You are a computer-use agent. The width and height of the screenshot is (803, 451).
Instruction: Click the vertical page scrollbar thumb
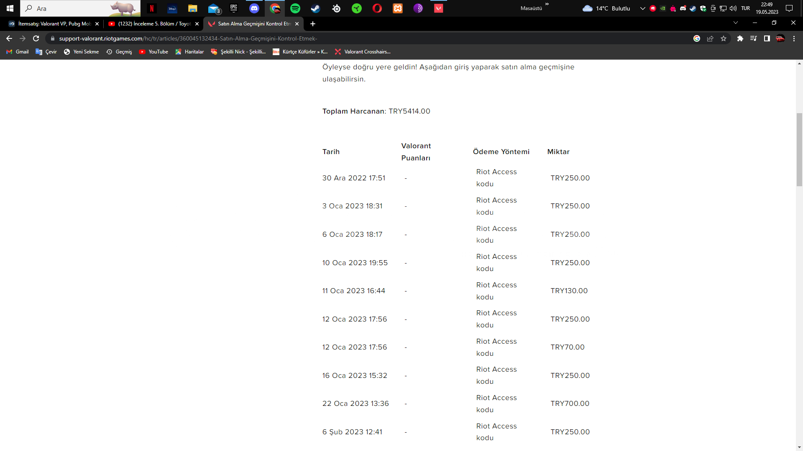pos(799,149)
